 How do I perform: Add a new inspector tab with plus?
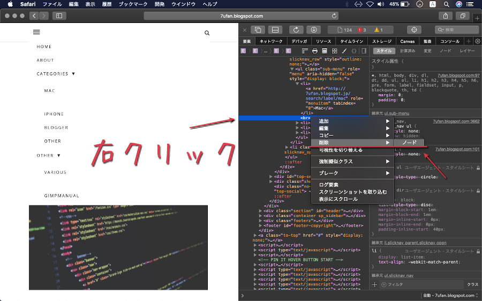point(469,41)
